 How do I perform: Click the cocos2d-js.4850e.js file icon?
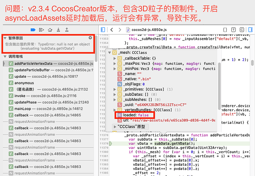(128, 30)
